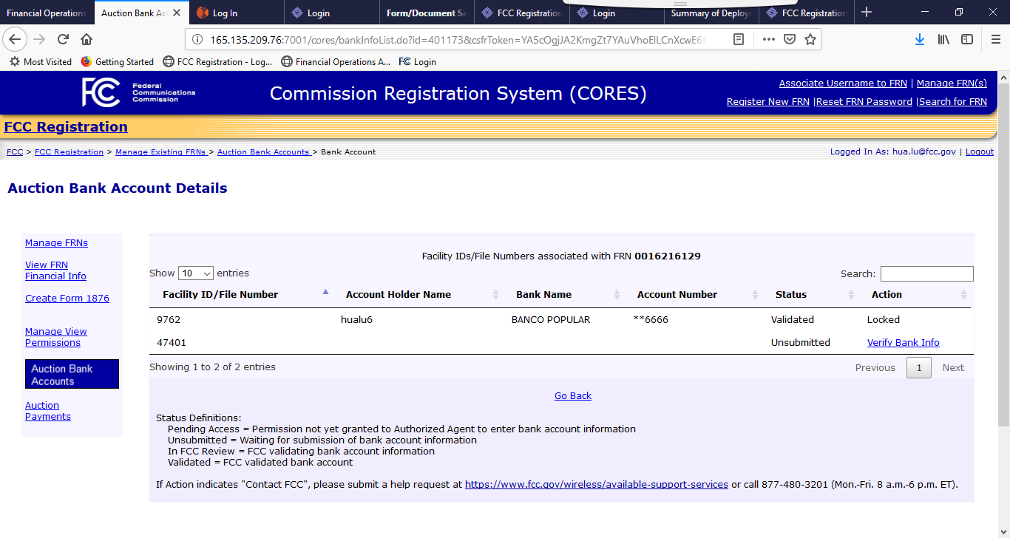Open Auction Payments sidebar link
This screenshot has width=1010, height=538.
coord(48,411)
